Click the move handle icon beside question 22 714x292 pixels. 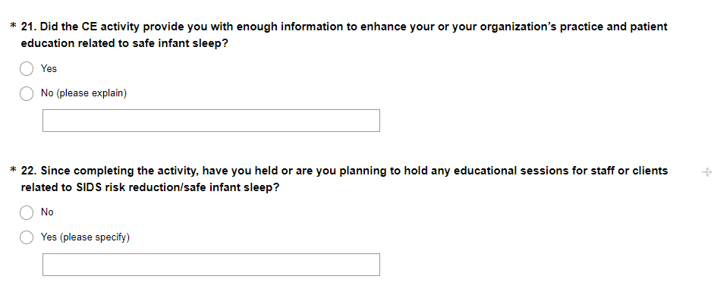[x=706, y=172]
